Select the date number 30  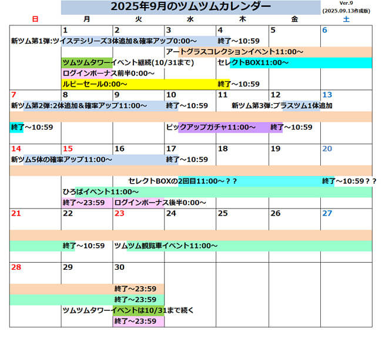pyautogui.click(x=119, y=267)
